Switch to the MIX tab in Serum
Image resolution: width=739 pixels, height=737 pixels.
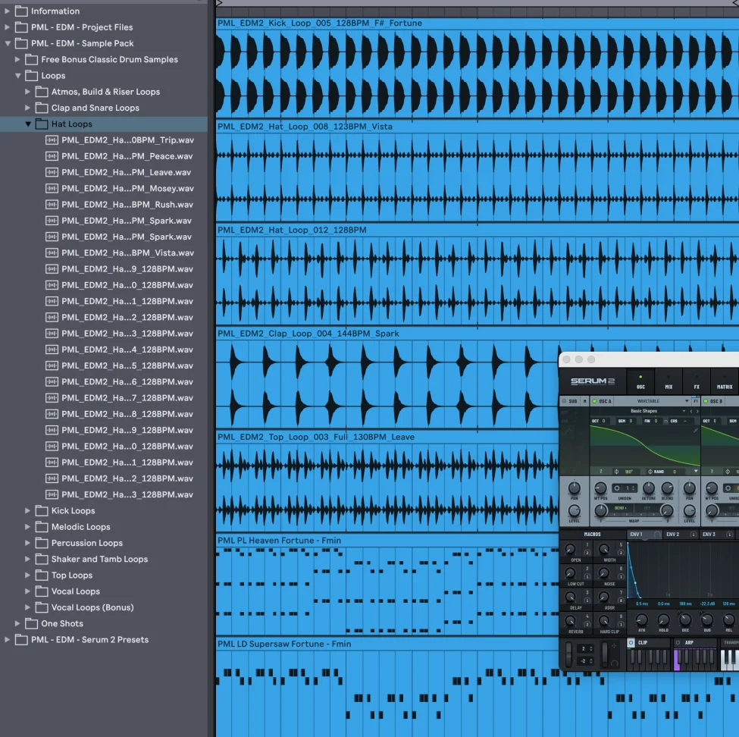point(669,382)
